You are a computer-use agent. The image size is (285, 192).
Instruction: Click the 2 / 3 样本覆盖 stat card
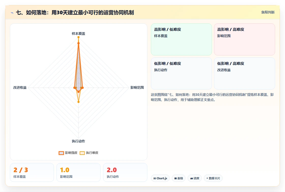coord(32,172)
